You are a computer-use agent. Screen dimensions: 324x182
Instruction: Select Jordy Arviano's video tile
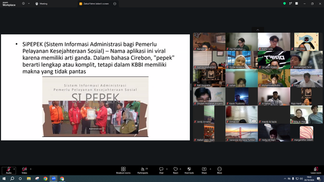pyautogui.click(x=209, y=115)
